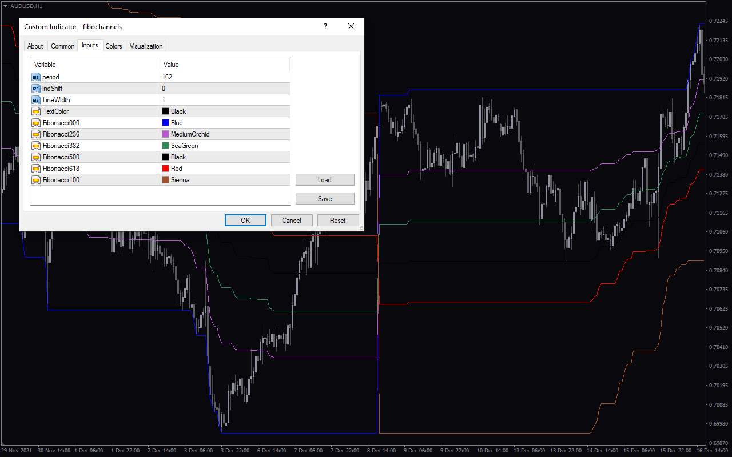The image size is (732, 457).
Task: Click the Load button
Action: click(x=325, y=180)
